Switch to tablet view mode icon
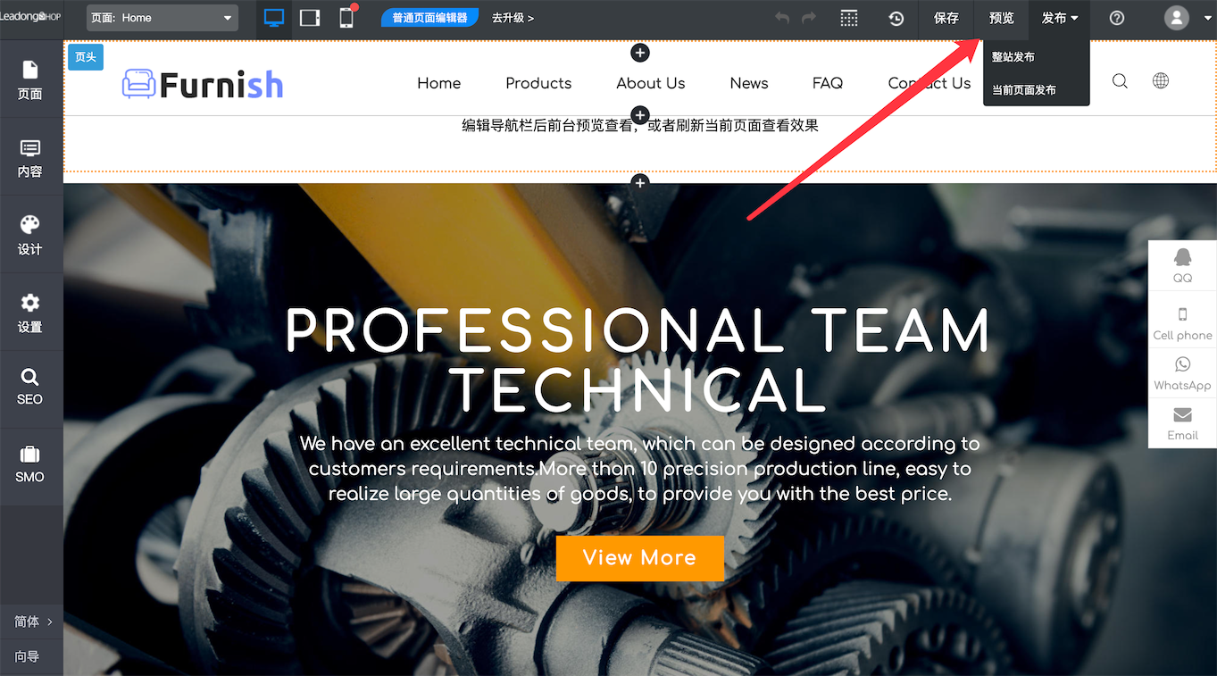The image size is (1217, 676). tap(310, 18)
